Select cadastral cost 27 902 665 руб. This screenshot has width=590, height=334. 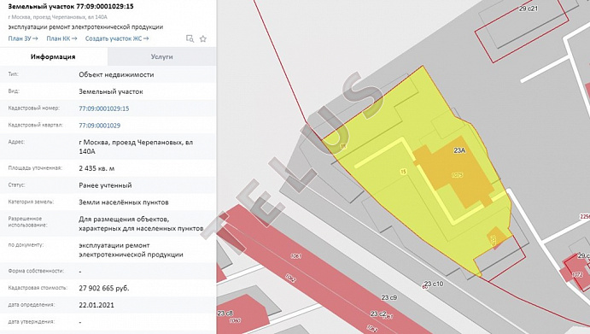[x=104, y=288]
